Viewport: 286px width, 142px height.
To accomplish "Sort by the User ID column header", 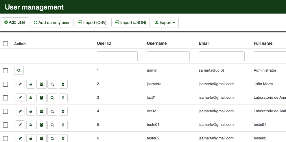I will coord(104,43).
